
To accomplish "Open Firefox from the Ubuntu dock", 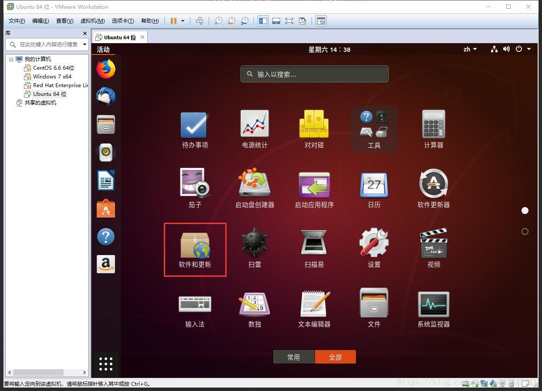I will [106, 69].
